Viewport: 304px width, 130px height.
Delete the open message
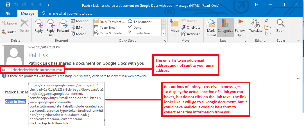(x=24, y=26)
